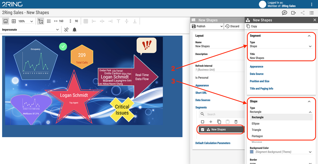Open the Short URL link

coord(201,93)
